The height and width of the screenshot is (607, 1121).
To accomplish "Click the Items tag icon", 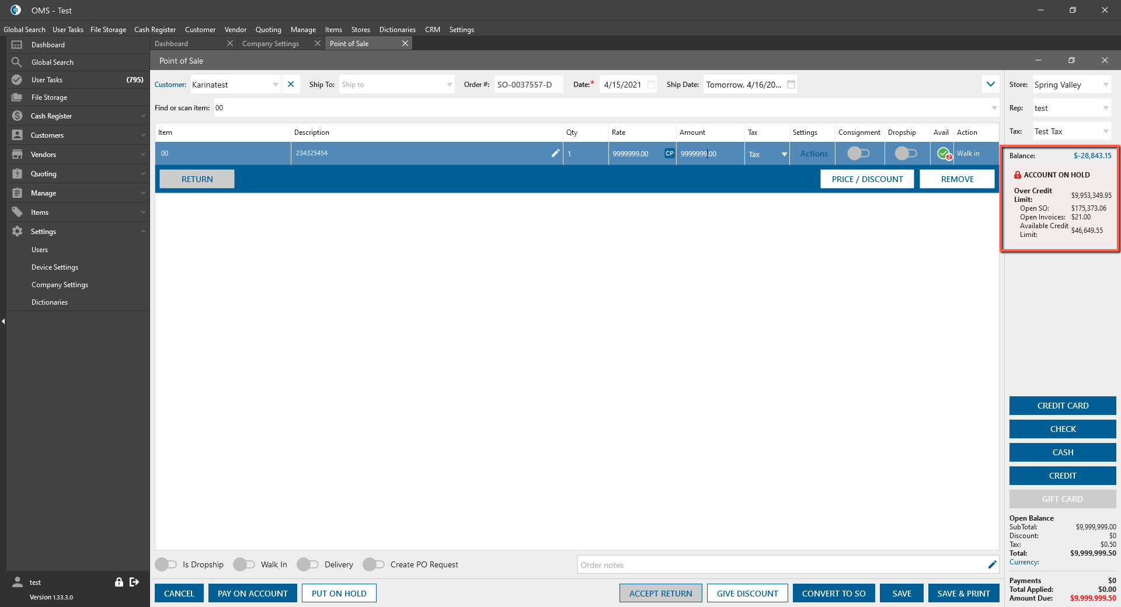I will (17, 212).
